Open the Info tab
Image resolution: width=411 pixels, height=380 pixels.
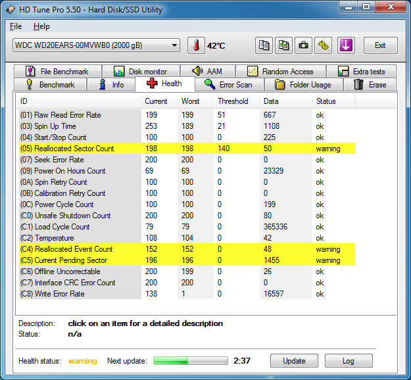pos(111,85)
